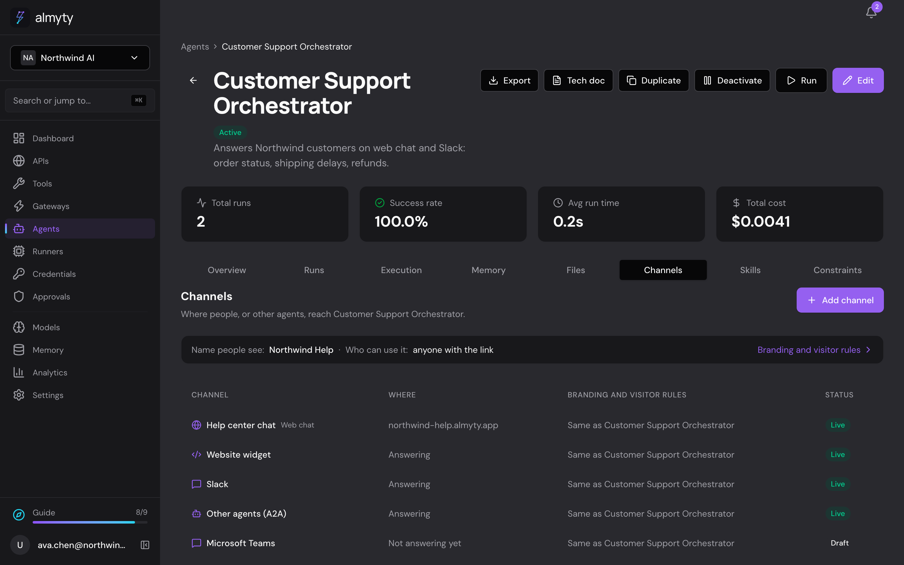Select Runners in the sidebar
The width and height of the screenshot is (904, 565).
[80, 251]
